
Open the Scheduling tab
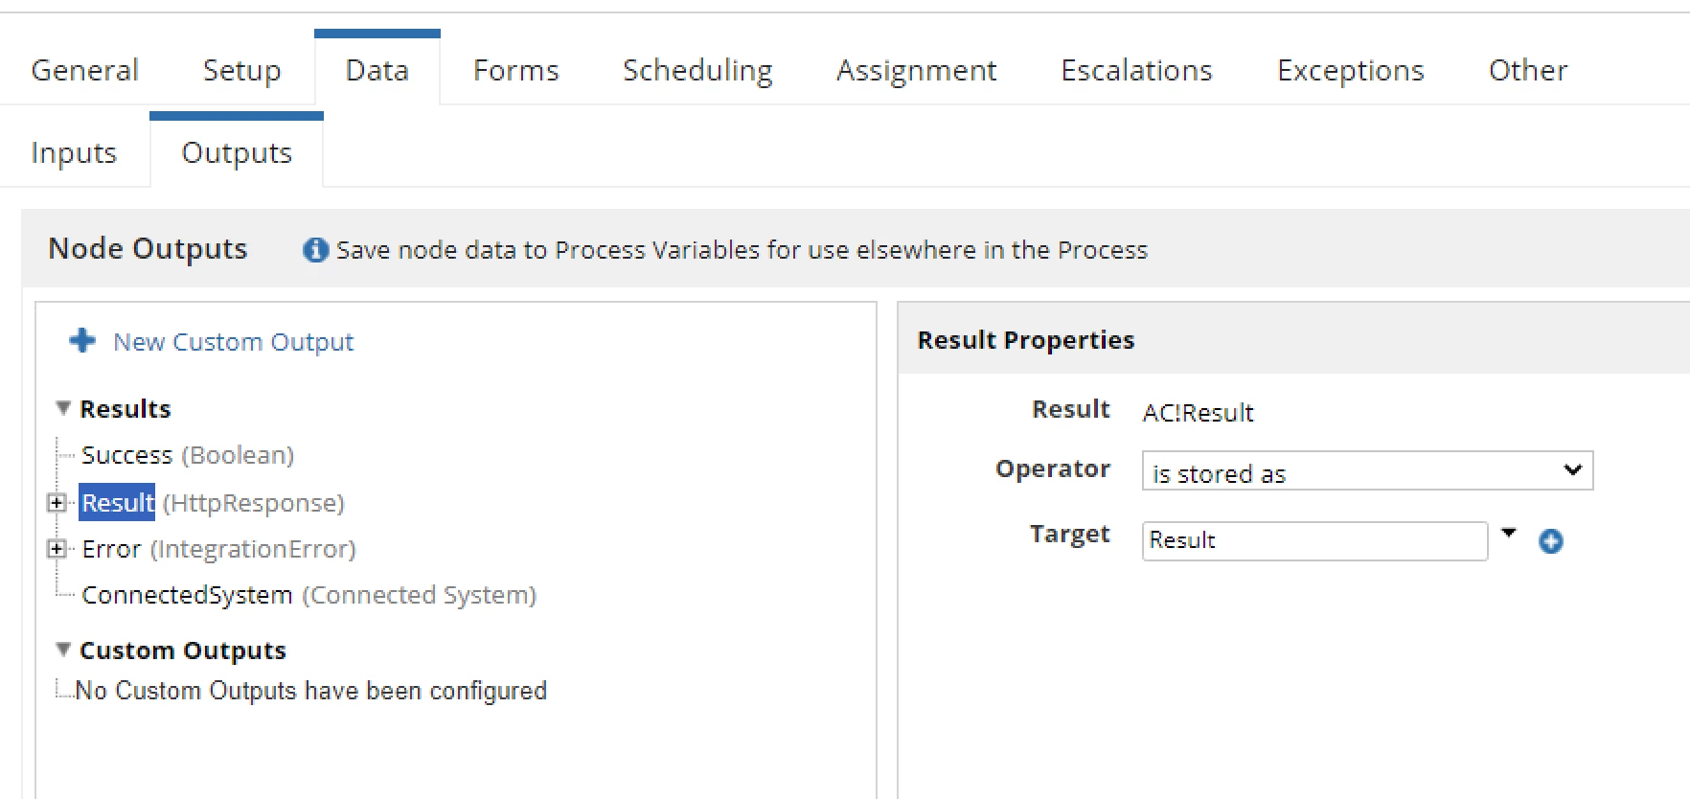point(697,70)
